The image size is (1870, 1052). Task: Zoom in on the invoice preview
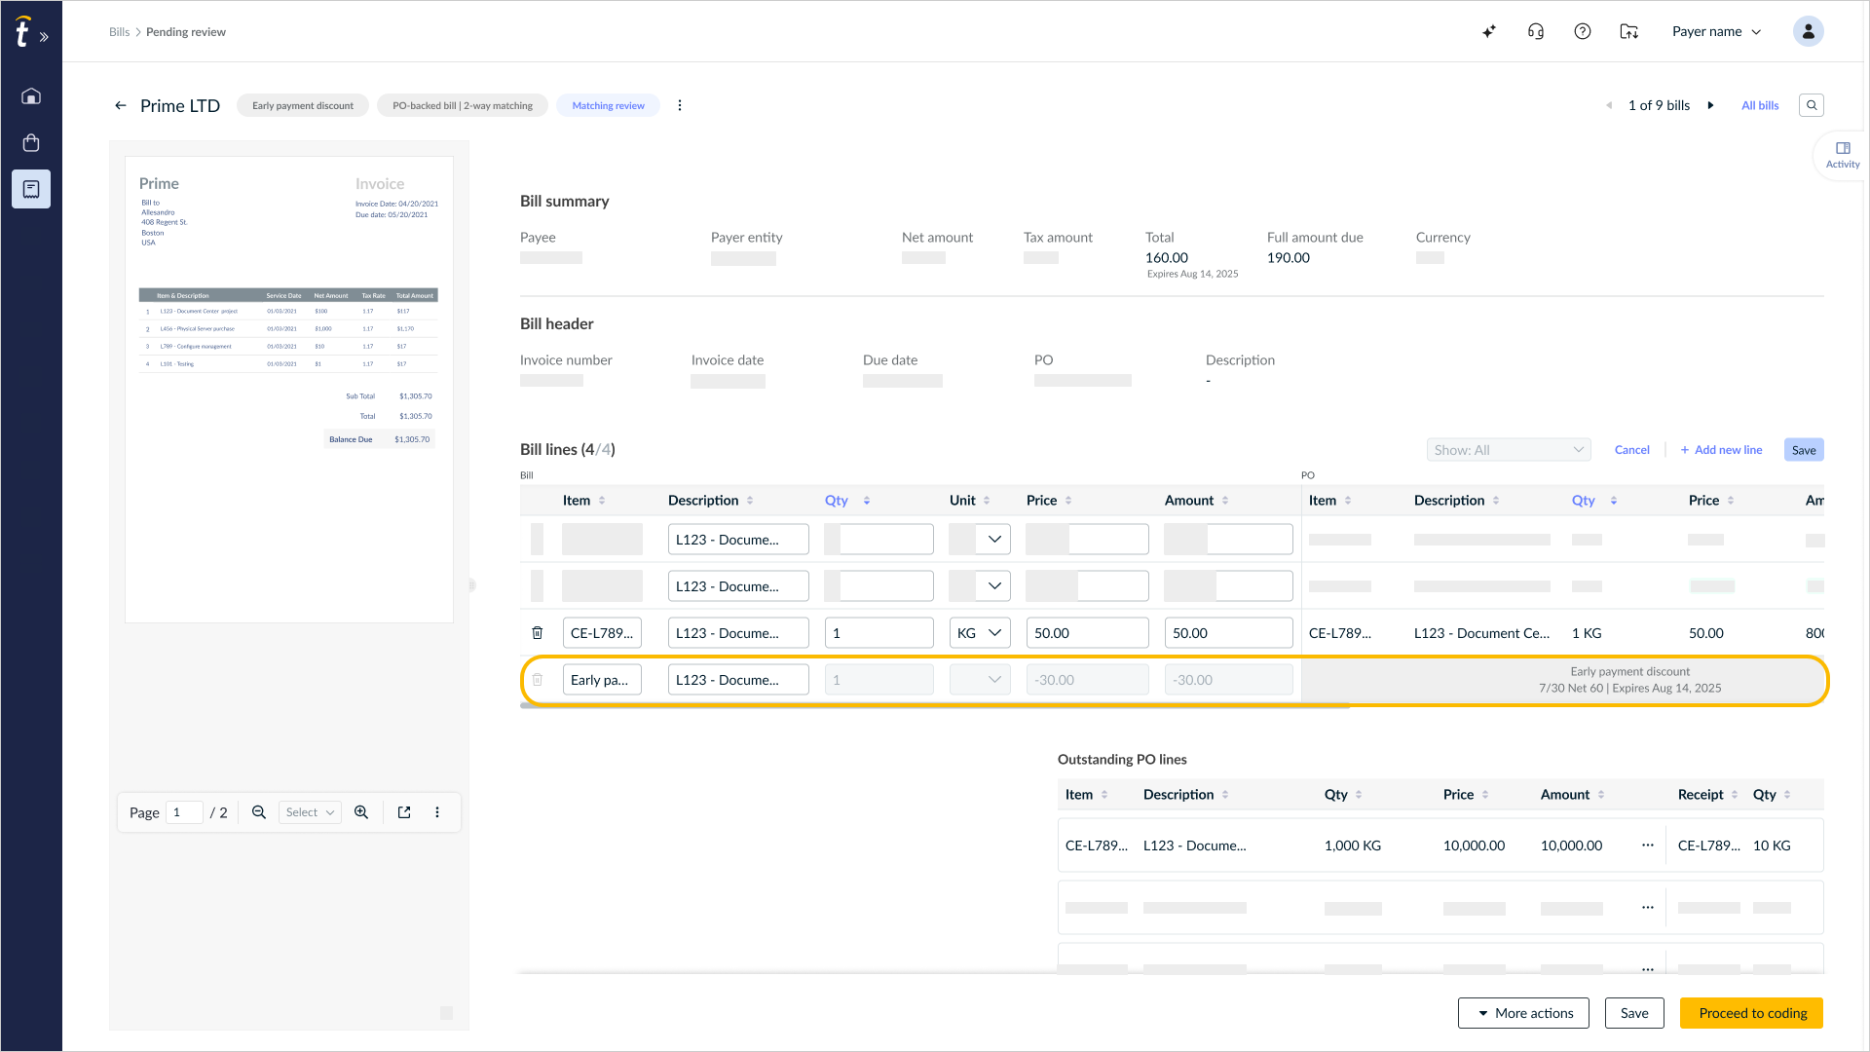(361, 812)
